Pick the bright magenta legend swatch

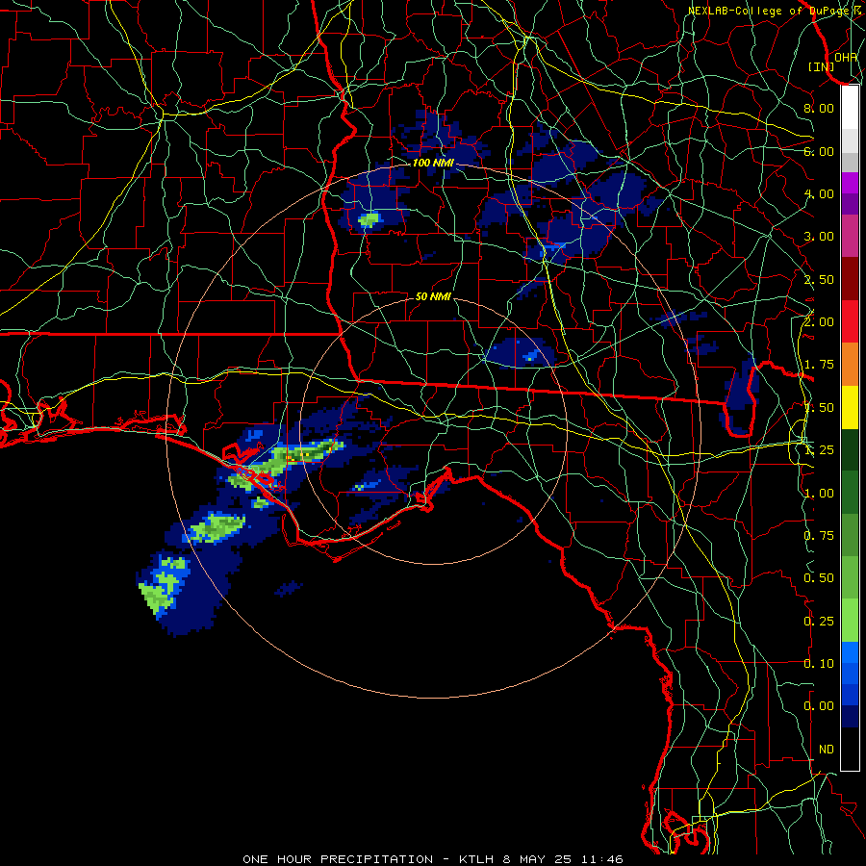850,183
